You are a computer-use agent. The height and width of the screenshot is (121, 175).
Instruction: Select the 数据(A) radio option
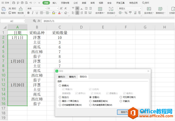pos(60,85)
